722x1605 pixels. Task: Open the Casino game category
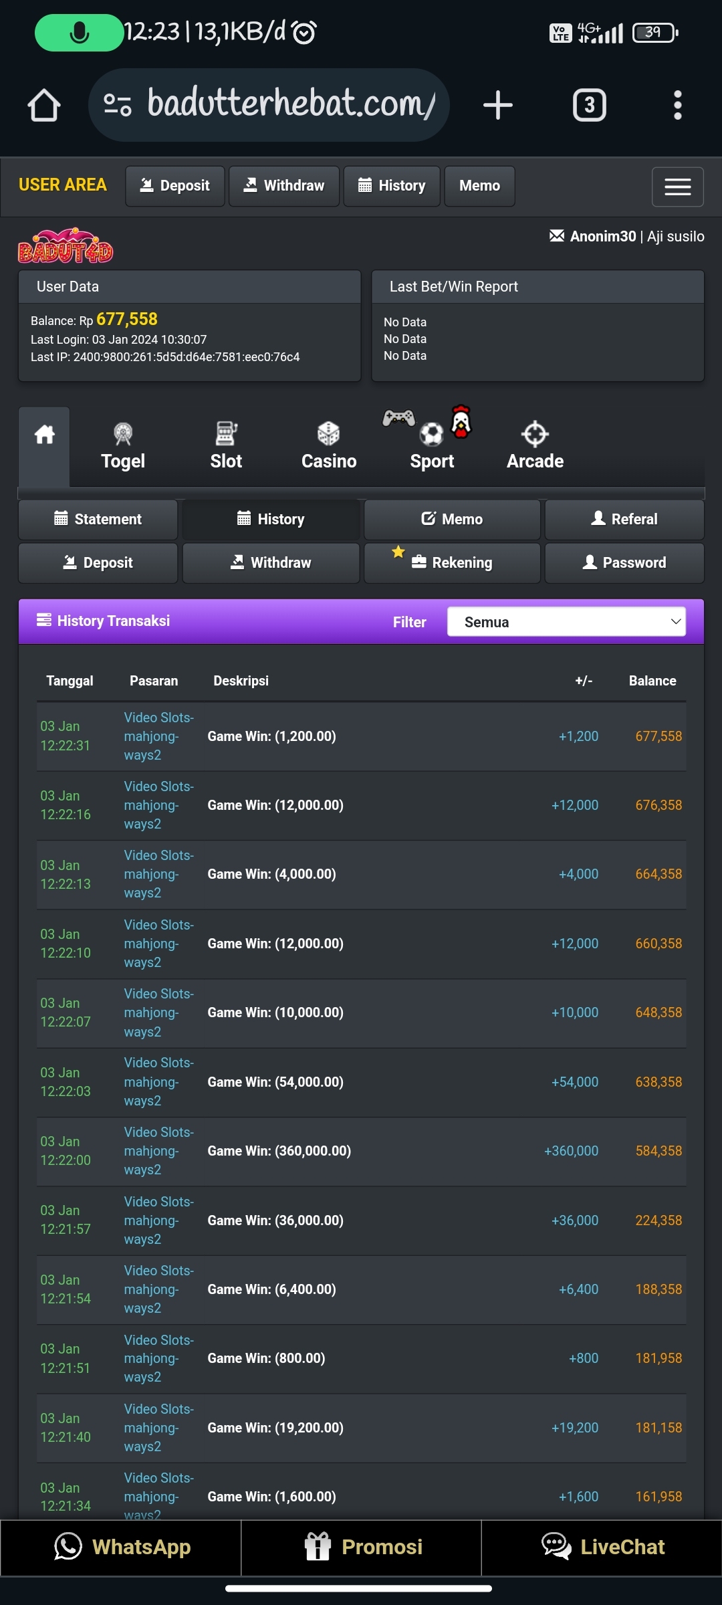(x=328, y=447)
